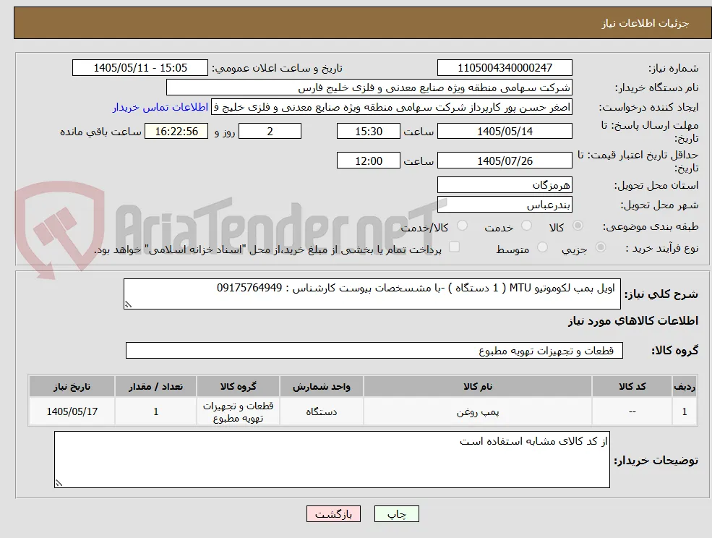The image size is (712, 538).
Task: Click the پمپ روغن item name cell
Action: 478,411
